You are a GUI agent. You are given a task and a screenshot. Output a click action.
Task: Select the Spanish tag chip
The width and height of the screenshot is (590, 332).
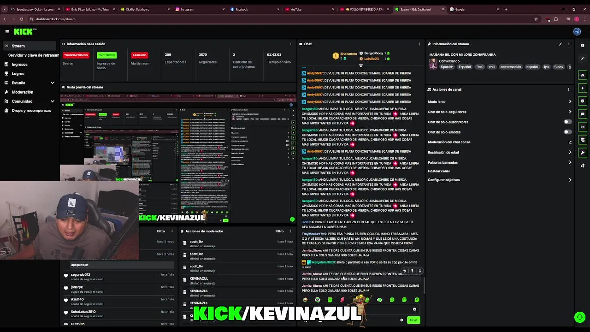coord(447,67)
